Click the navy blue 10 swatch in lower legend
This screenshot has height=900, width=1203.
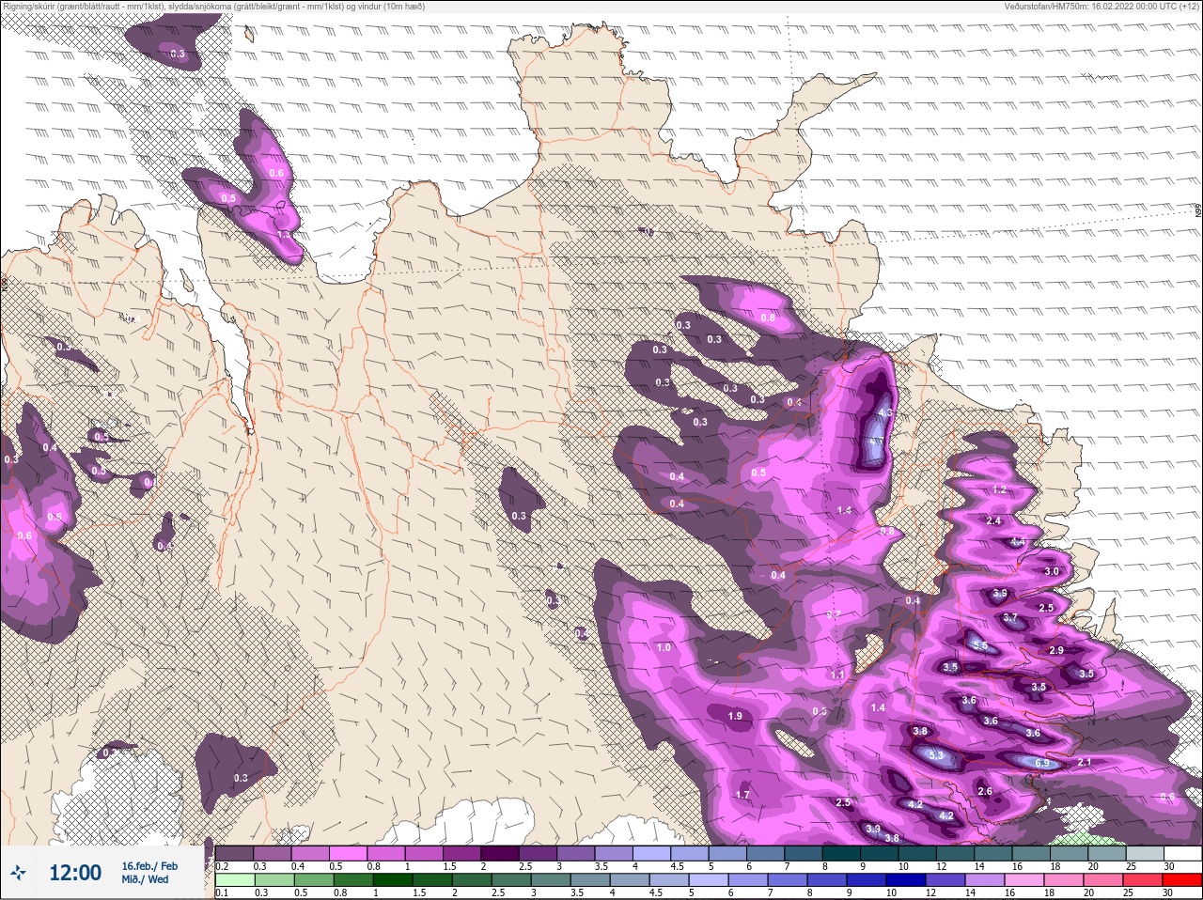coord(907,880)
